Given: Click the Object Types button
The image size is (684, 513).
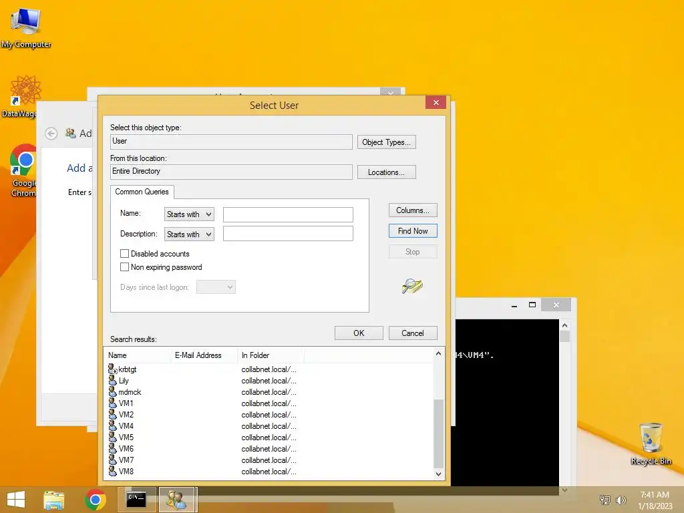Looking at the screenshot, I should click(x=386, y=142).
